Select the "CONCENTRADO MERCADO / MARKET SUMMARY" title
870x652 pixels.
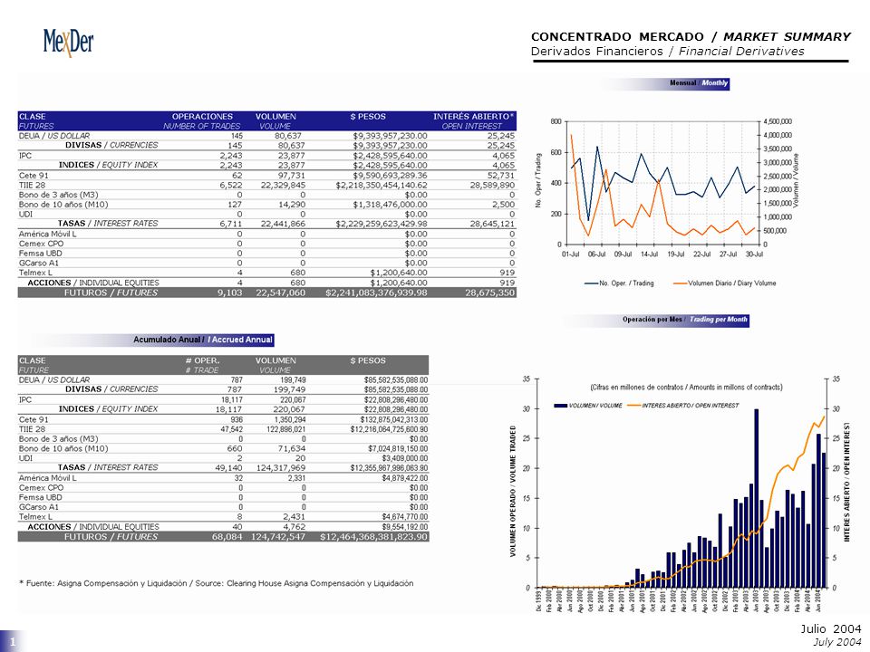tap(691, 36)
